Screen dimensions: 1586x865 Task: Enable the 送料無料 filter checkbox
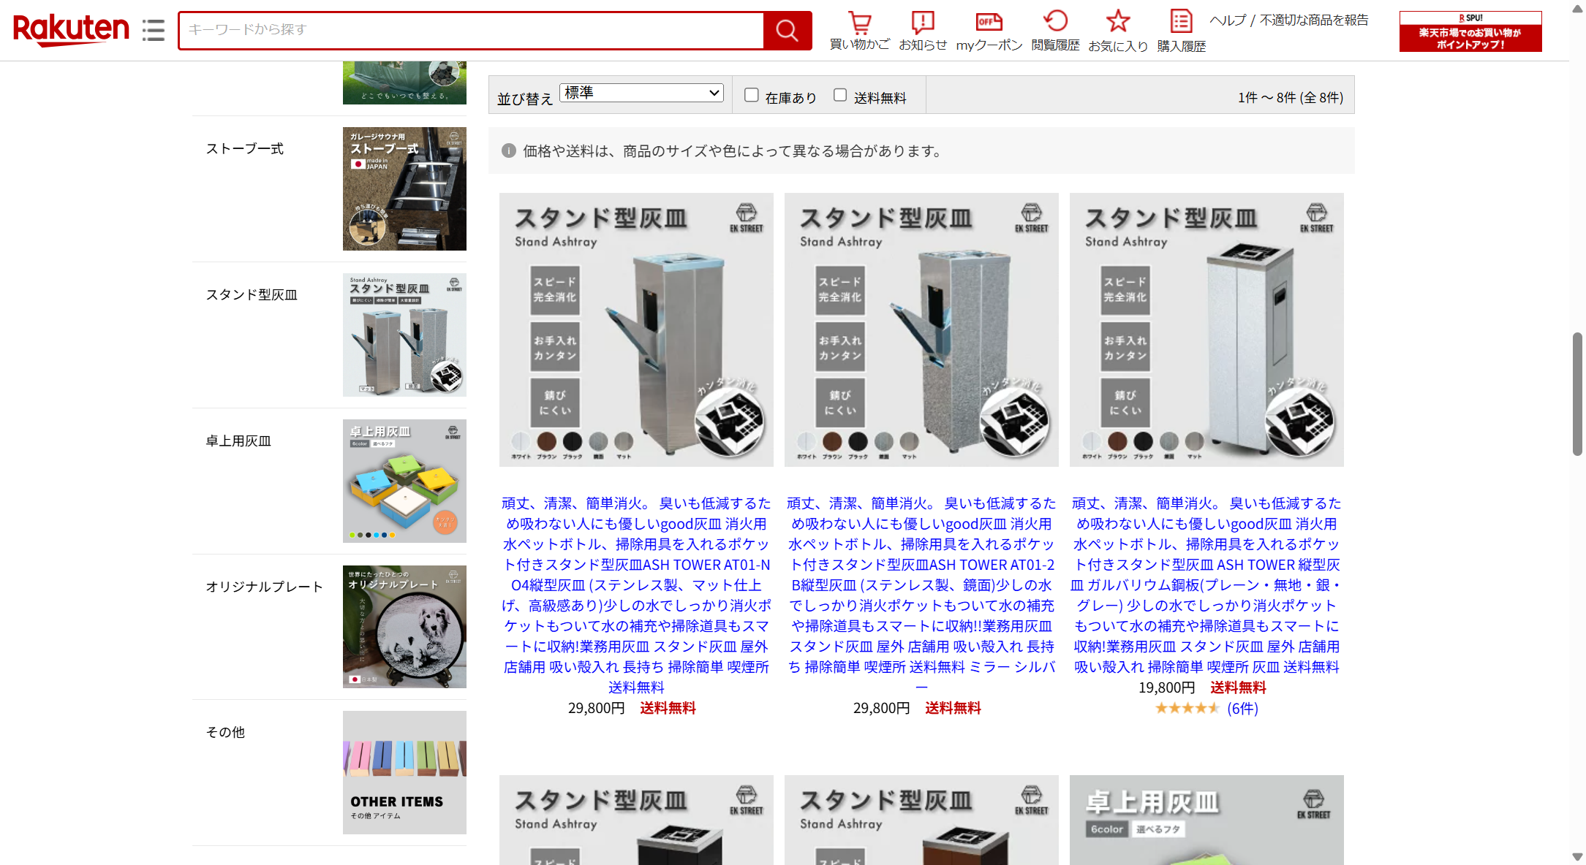(840, 95)
